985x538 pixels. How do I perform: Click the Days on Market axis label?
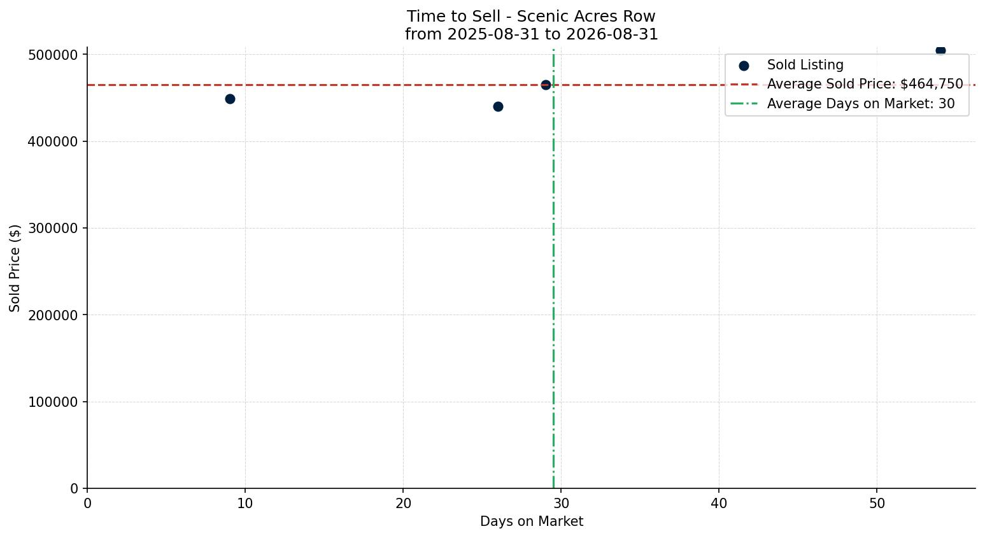pos(532,521)
